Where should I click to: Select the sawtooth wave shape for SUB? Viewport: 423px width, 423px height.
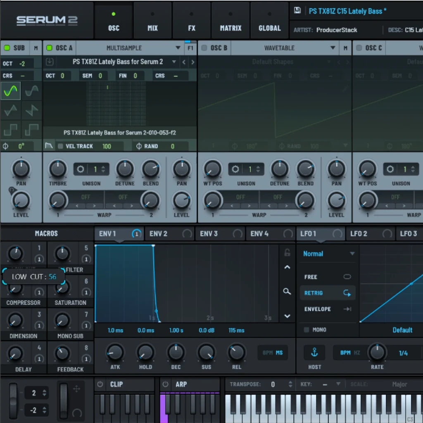[x=32, y=111]
